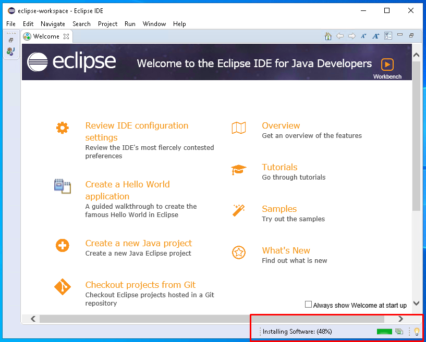Click Try out the samples text
This screenshot has height=342, width=426.
point(293,219)
